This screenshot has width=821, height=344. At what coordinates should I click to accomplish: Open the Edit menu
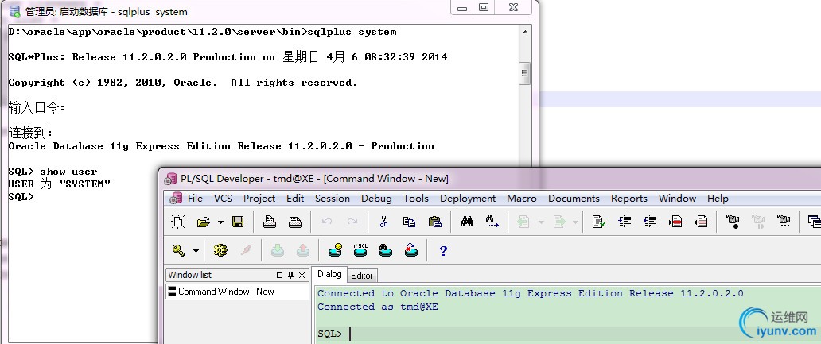[x=295, y=199]
